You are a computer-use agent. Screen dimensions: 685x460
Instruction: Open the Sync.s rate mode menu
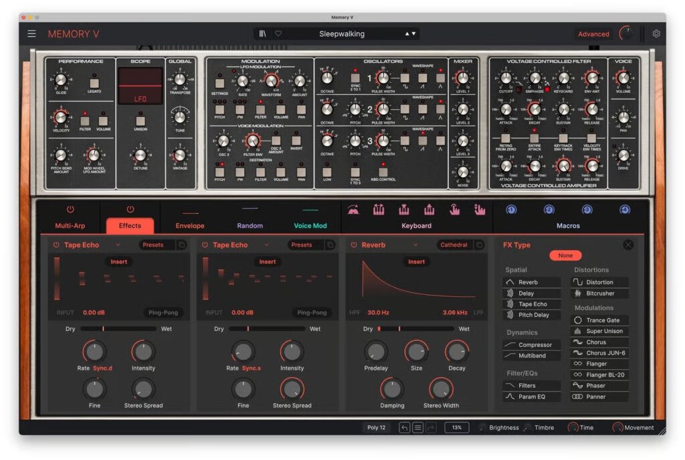[x=252, y=368]
